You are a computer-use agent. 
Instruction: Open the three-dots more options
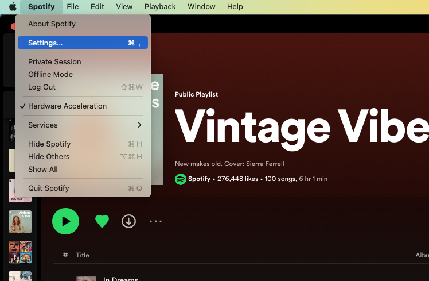pos(155,221)
